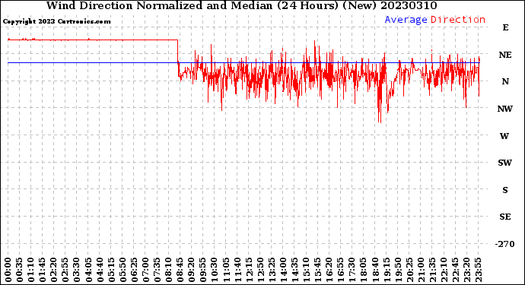The height and width of the screenshot is (285, 525).
Task: Click the 21:00 time axis label
Action: 421,270
